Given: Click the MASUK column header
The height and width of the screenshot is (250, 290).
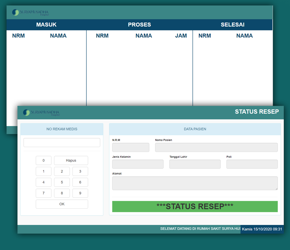Looking at the screenshot, I should 46,25.
